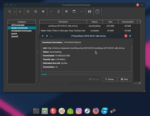The image size is (150, 116).
Task: Click the 623 MiB size cell
Action: click(110, 26)
